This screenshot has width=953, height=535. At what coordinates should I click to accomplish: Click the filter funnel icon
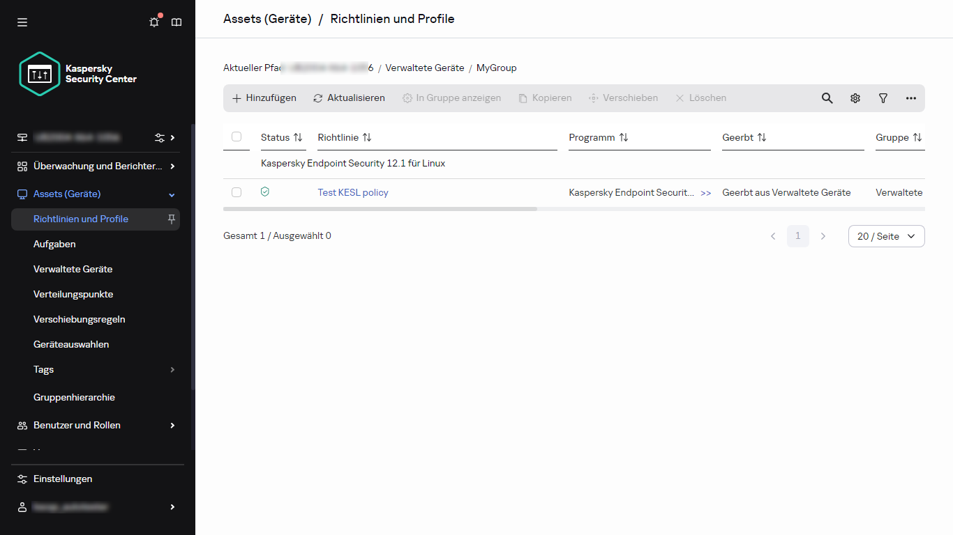pyautogui.click(x=883, y=98)
